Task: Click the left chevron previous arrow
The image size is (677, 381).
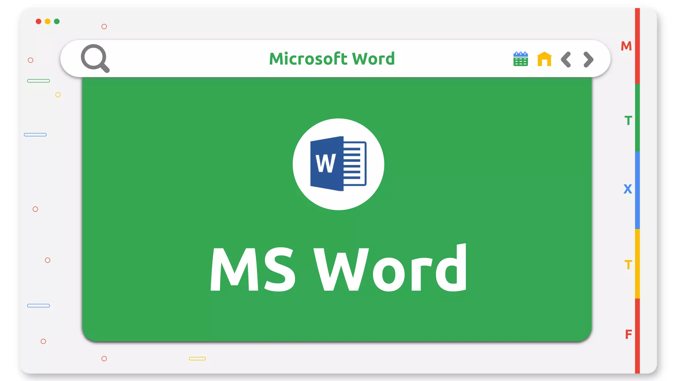Action: pos(566,60)
